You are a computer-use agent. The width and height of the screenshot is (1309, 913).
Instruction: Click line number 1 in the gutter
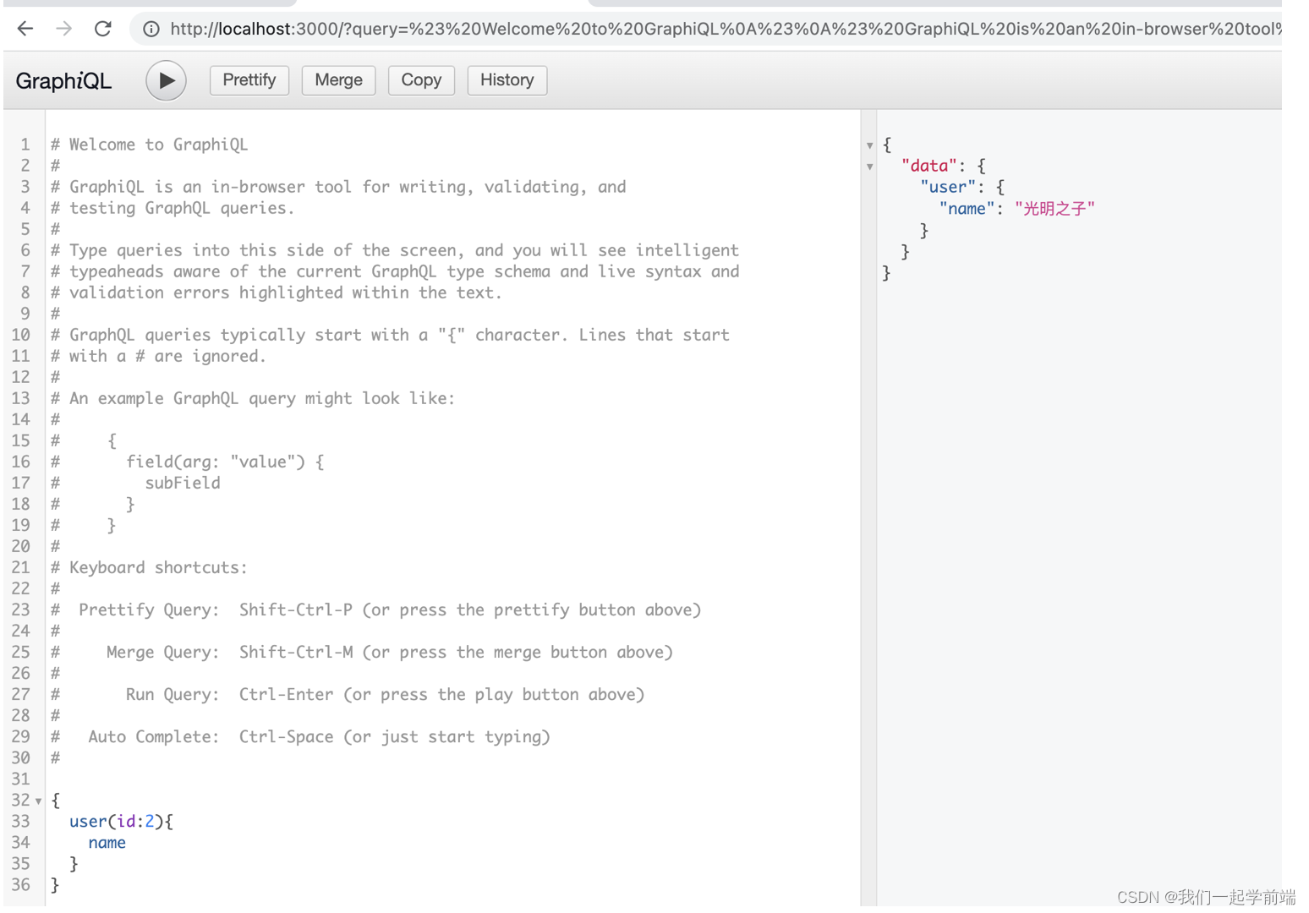point(25,145)
